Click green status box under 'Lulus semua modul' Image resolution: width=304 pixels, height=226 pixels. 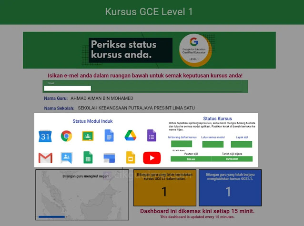(211, 144)
